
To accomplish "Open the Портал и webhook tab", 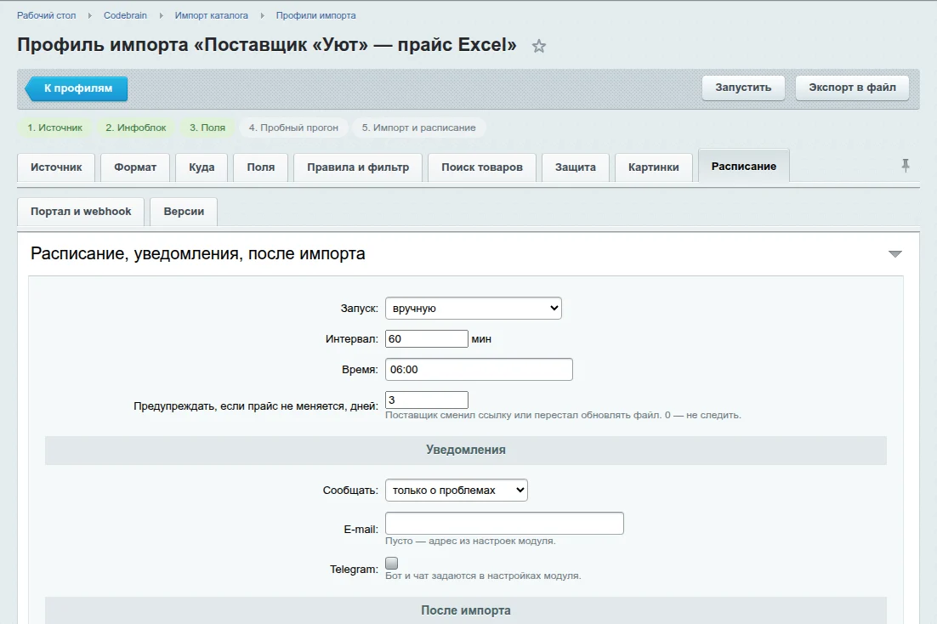I will (81, 212).
